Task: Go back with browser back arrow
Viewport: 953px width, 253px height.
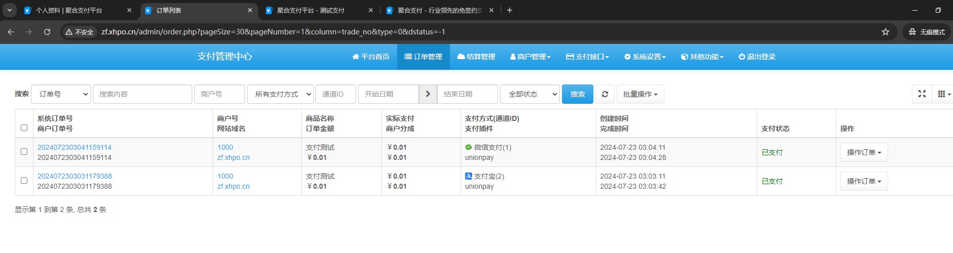Action: coord(11,32)
